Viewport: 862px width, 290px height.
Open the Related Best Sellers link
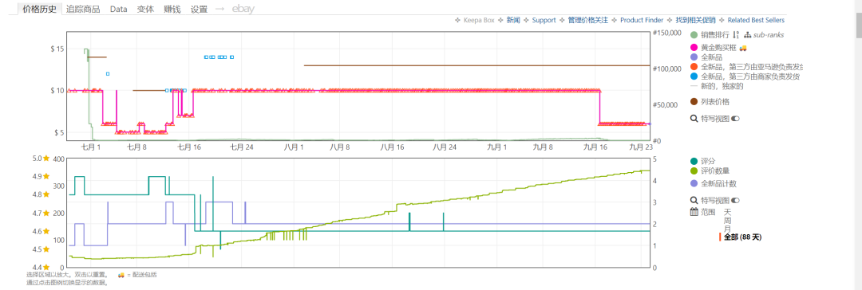756,21
